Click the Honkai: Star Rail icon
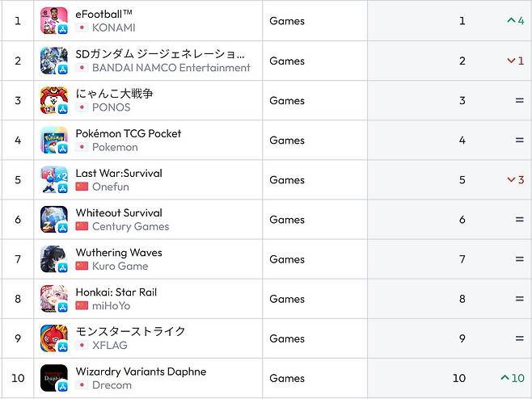 (53, 298)
